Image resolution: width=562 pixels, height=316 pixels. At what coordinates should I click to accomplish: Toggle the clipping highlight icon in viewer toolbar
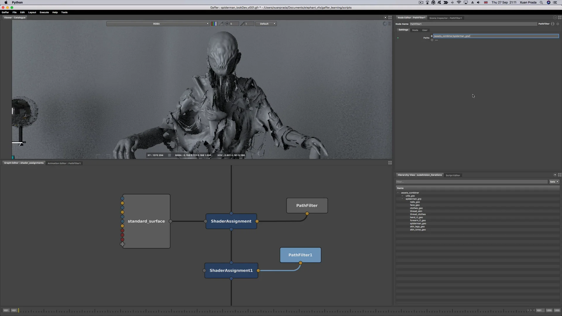point(221,24)
